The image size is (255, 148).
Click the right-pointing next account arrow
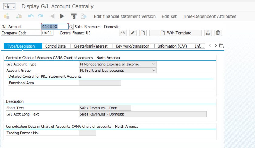pos(62,16)
